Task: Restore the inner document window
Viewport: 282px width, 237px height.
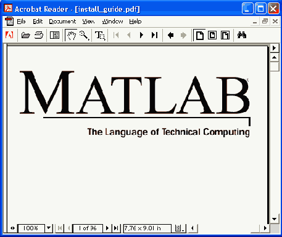Action: pos(265,22)
